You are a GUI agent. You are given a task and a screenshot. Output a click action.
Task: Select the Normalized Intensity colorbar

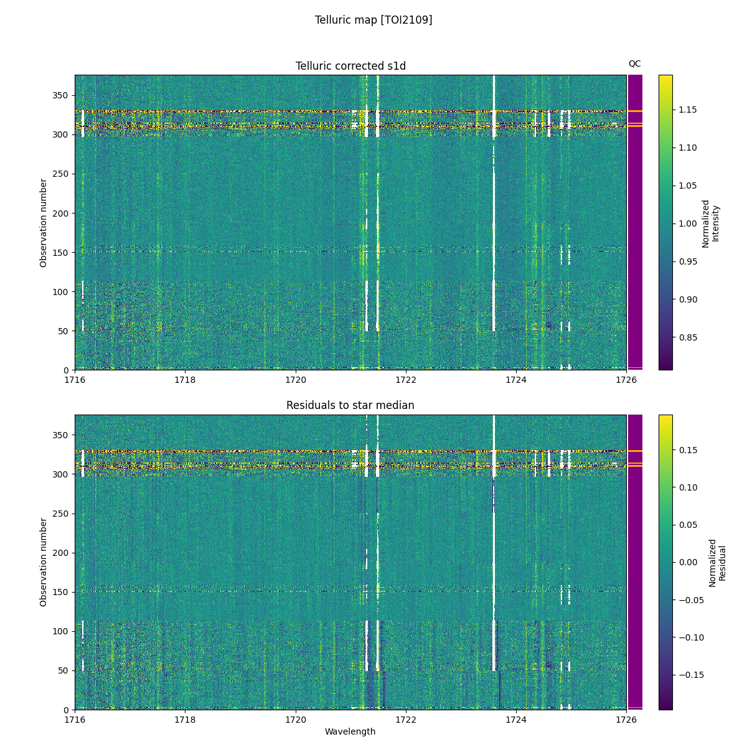coord(665,223)
